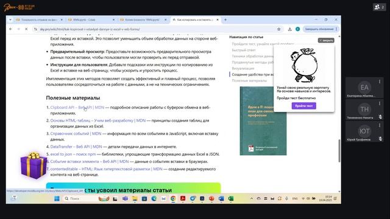Jump to 'Быстрый ответ' in article navigation
Screen dimensions: 390x219
click(244, 50)
